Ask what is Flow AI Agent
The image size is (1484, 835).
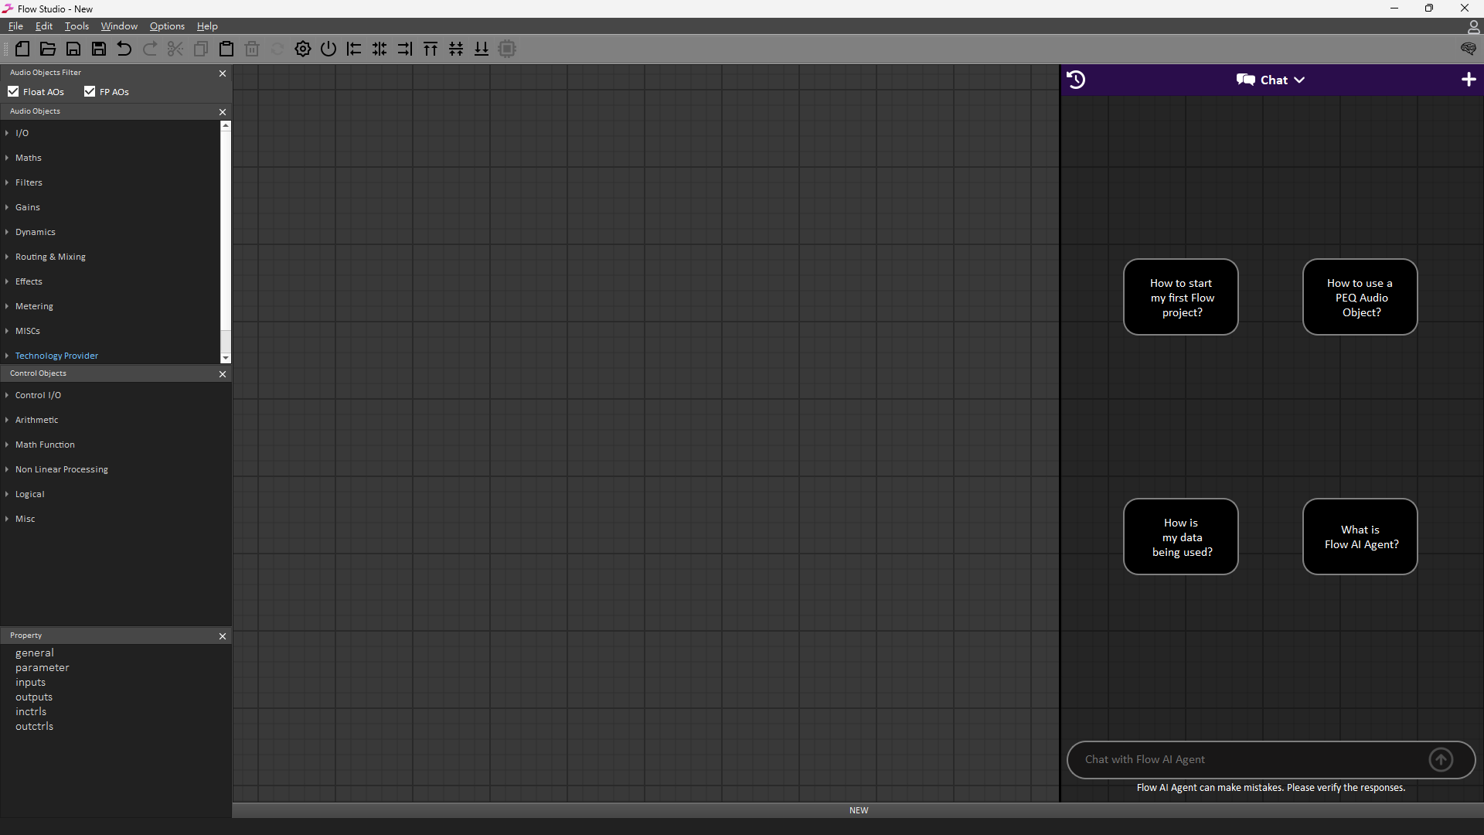point(1360,537)
